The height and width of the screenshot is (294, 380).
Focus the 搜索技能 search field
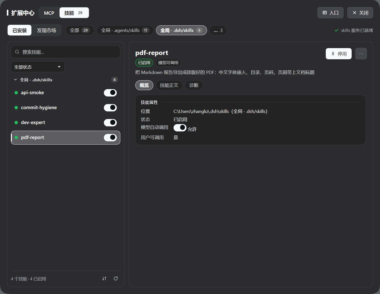coord(66,52)
